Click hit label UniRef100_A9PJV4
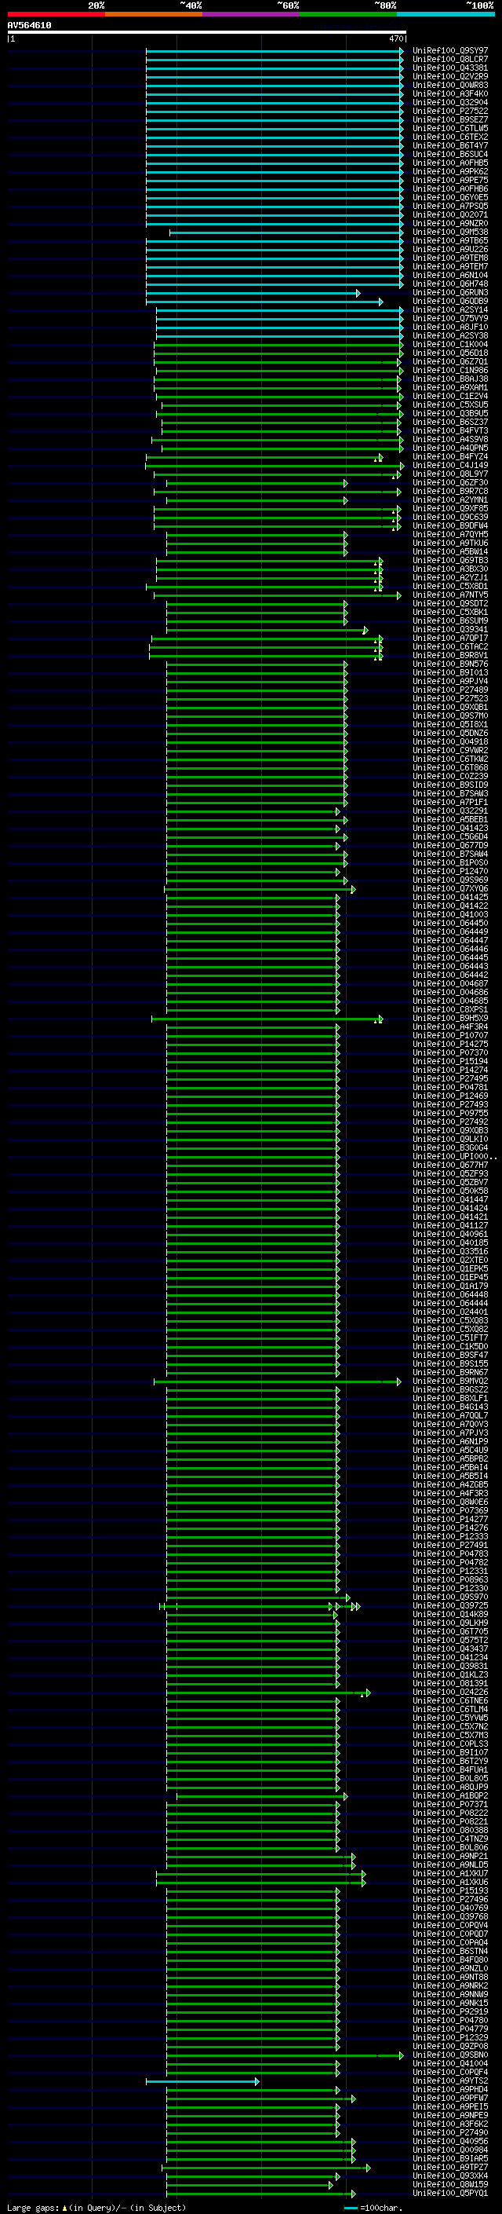 point(450,682)
